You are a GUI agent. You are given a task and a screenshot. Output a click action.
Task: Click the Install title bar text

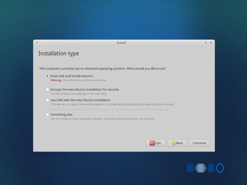121,43
